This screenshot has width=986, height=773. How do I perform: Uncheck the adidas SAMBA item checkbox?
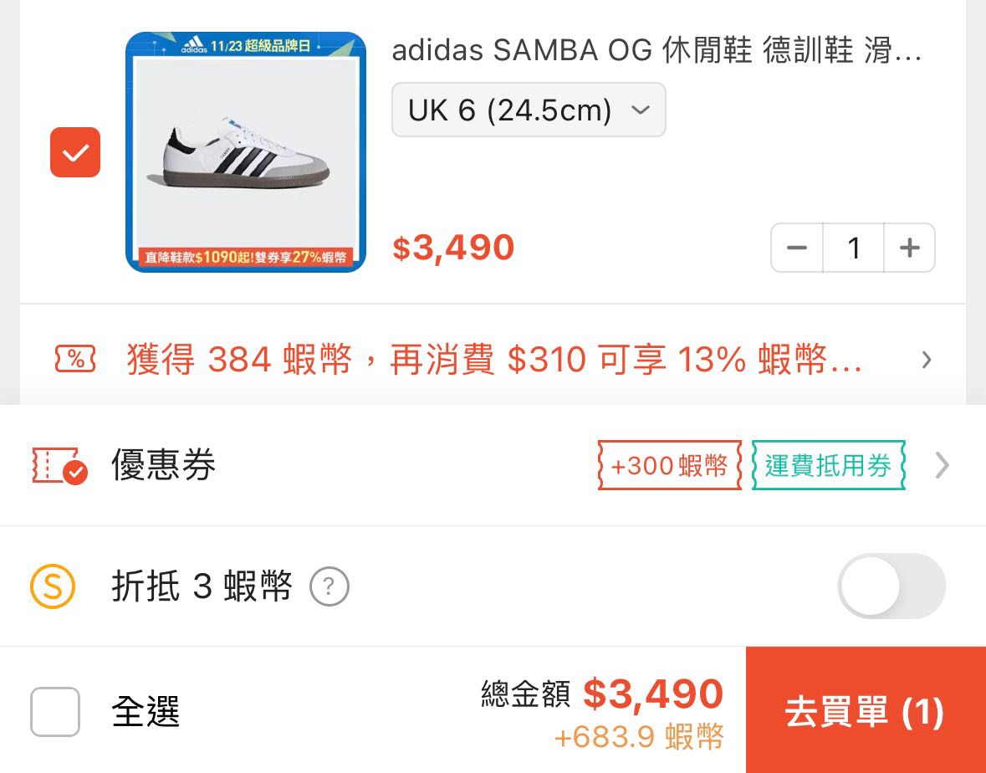pos(74,151)
